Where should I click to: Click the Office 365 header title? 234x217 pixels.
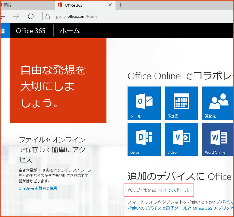[x=30, y=31]
